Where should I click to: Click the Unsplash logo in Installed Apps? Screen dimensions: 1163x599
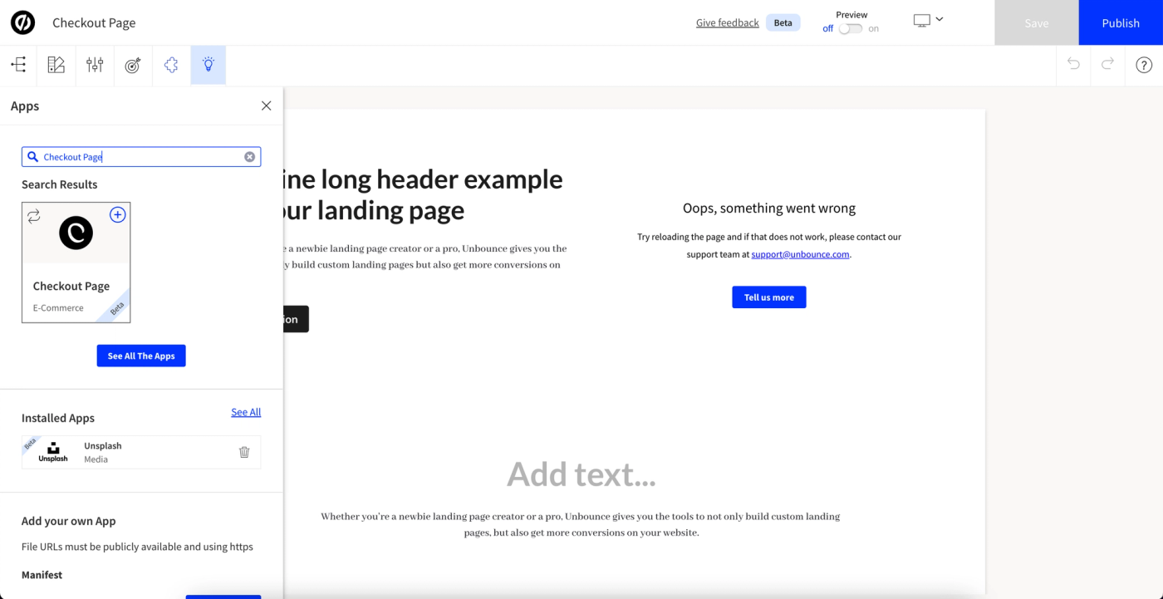pos(53,452)
